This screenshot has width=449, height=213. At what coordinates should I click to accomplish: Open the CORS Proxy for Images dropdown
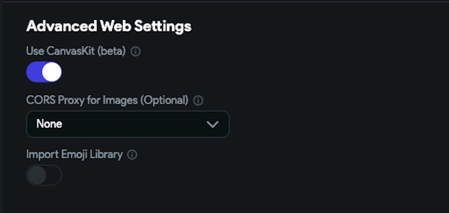click(128, 124)
